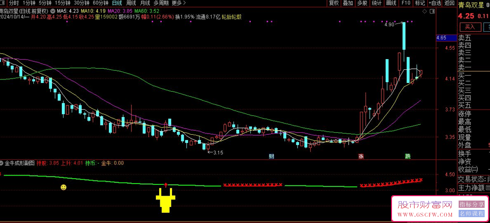Click the 3.15 low price annotation
The height and width of the screenshot is (223, 490).
point(217,152)
